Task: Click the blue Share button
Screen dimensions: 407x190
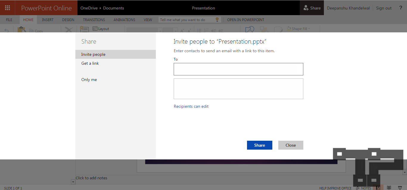Action: [260, 145]
